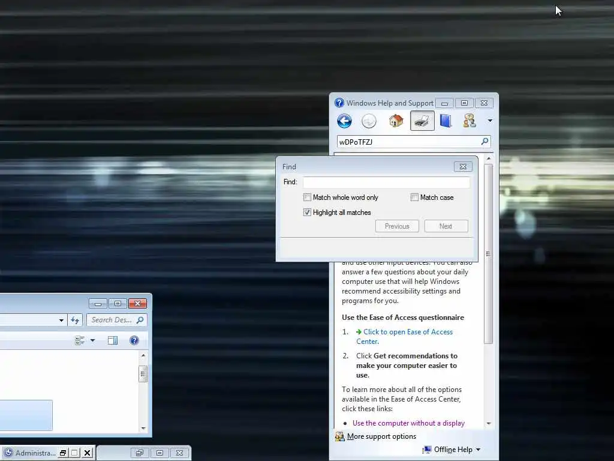Close the Explorer window with red X

point(137,303)
